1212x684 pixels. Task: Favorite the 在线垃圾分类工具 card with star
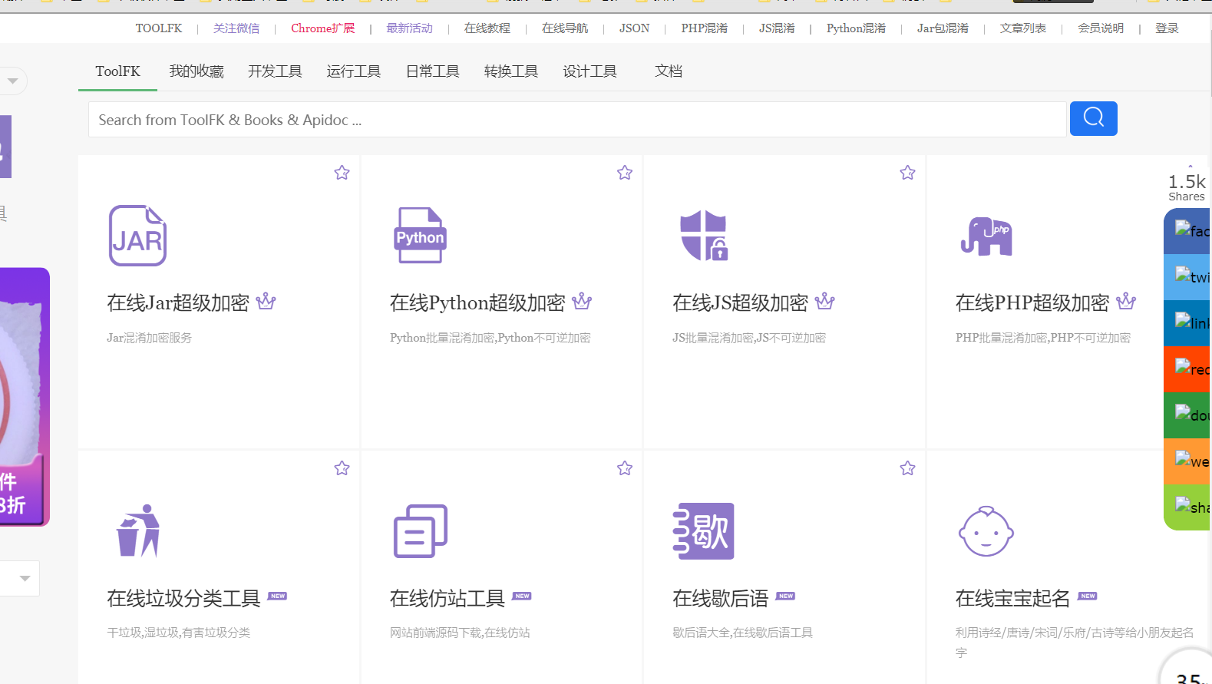(342, 468)
